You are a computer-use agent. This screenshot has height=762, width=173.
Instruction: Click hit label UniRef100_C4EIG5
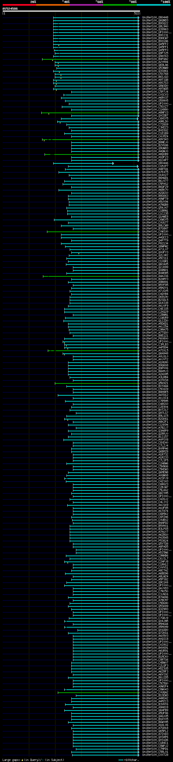(155, 309)
